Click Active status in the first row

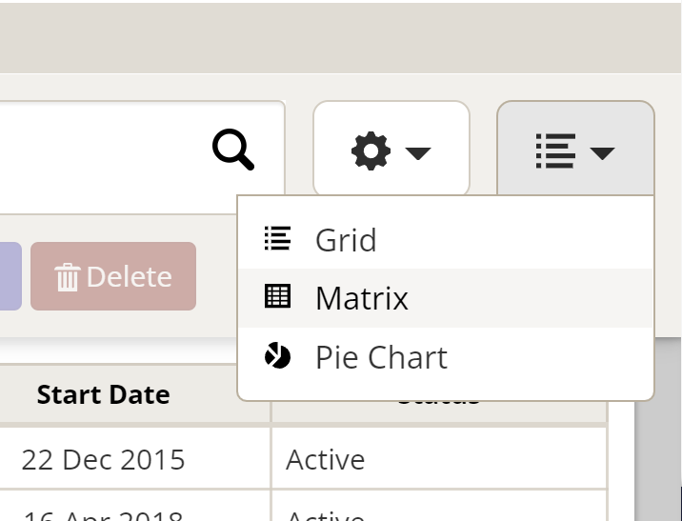tap(325, 460)
